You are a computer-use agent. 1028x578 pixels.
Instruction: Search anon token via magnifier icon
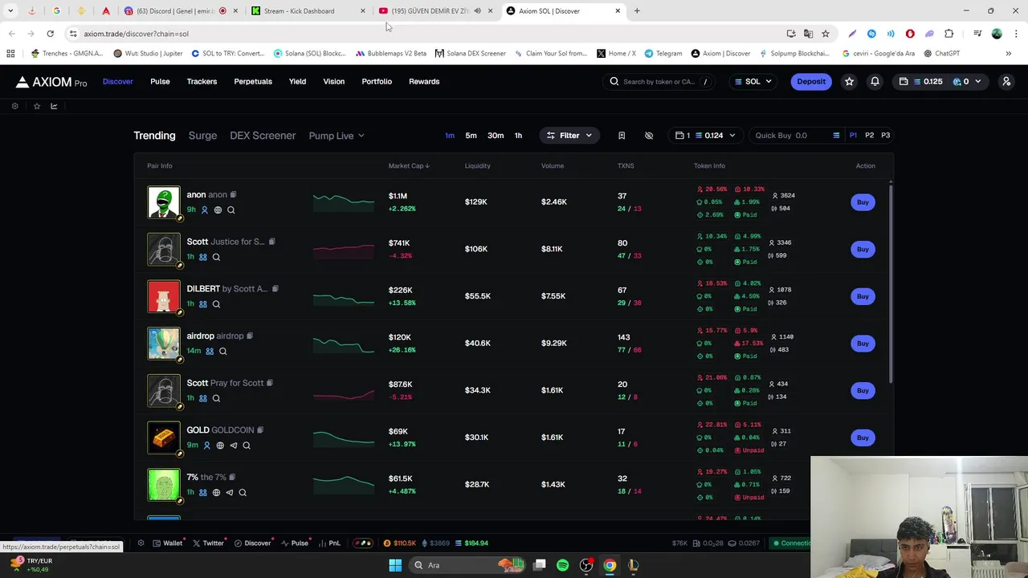[231, 210]
